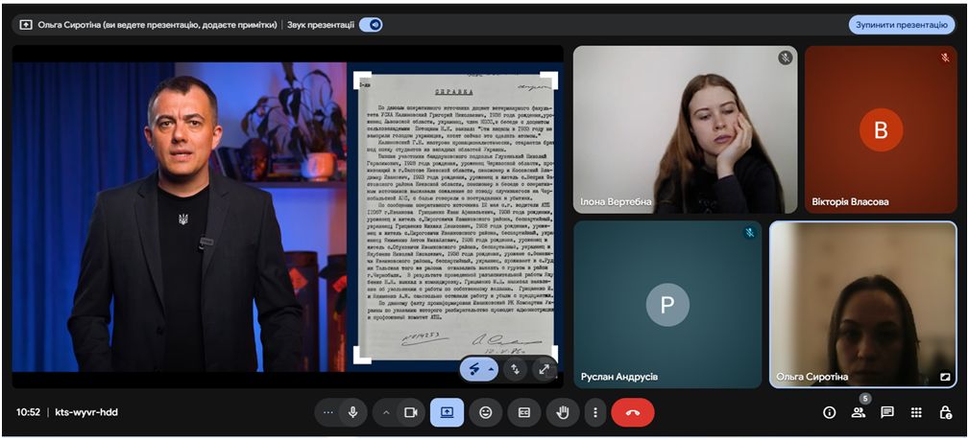Open host controls lock icon
Screen dimensions: 969x440
click(945, 412)
